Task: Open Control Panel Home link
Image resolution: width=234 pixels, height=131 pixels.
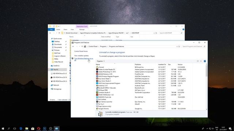Action: click(81, 51)
